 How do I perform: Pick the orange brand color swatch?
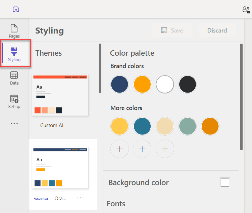click(x=142, y=84)
